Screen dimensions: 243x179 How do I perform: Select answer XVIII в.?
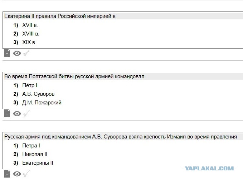coord(31,34)
